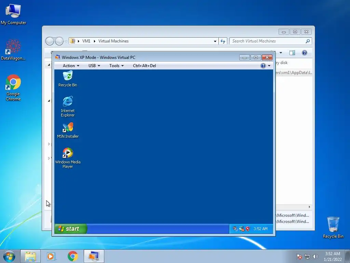Expand the arrow between VM1 and Virtual Machines
The width and height of the screenshot is (350, 263).
pyautogui.click(x=94, y=41)
